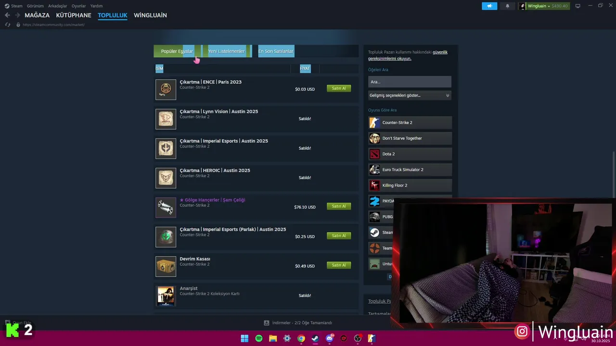The image size is (616, 346).
Task: Click the Wingluain profile avatar
Action: coord(523,6)
